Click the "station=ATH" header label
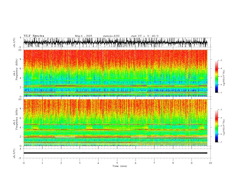237x183 pixels. 111,36
